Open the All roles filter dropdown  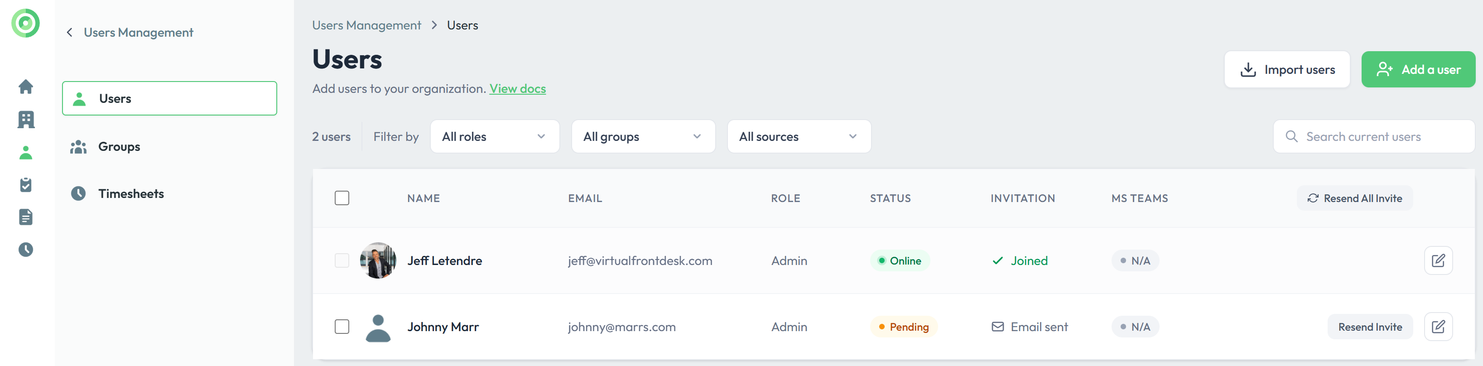tap(495, 136)
